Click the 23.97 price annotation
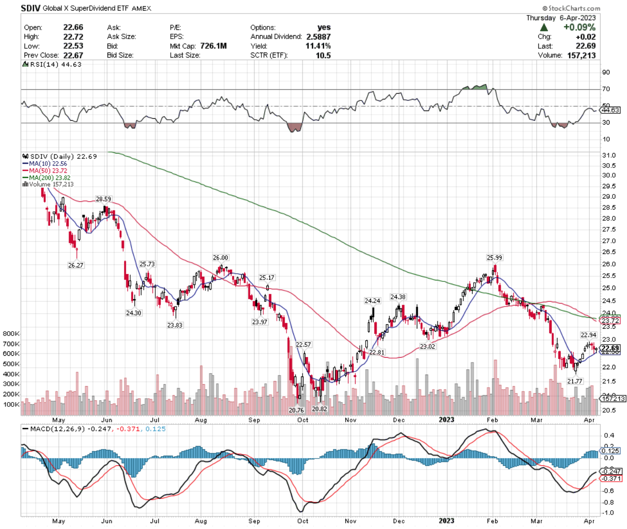Screen dimensions: 627x529 click(259, 321)
